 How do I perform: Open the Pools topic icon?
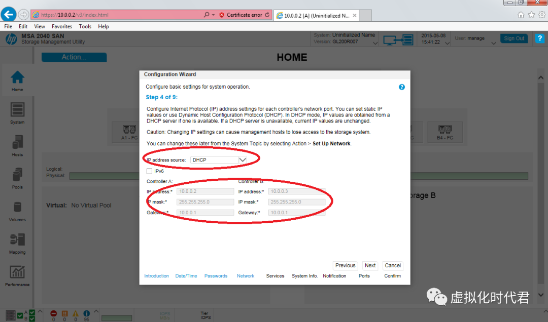click(x=17, y=175)
